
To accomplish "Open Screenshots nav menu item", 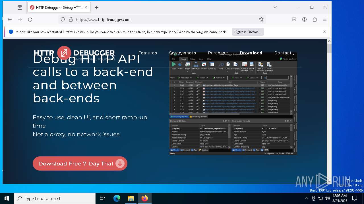I will (183, 53).
